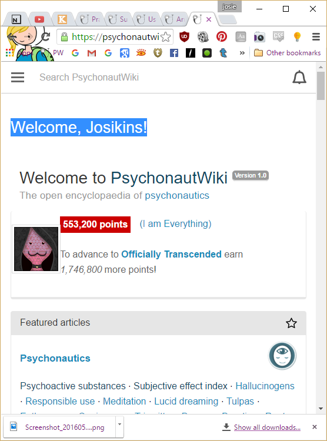
Task: Switch to the YouTube tab
Action: 39,19
